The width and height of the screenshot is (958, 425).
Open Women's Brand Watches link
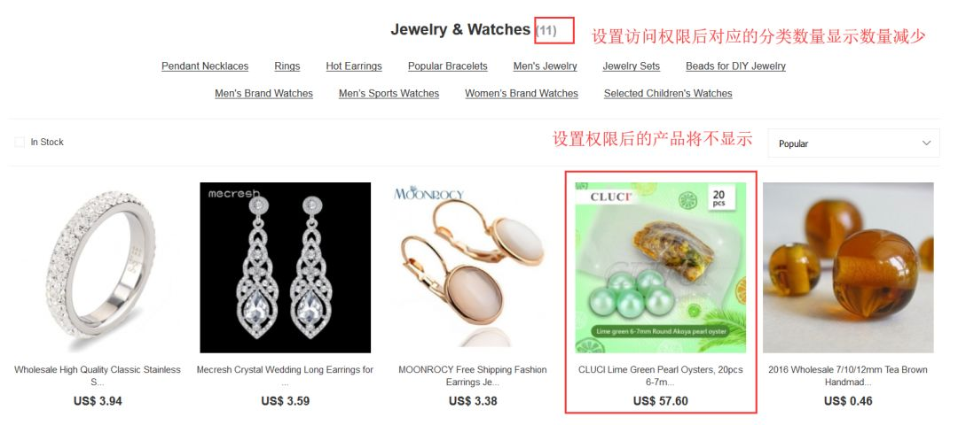coord(522,93)
